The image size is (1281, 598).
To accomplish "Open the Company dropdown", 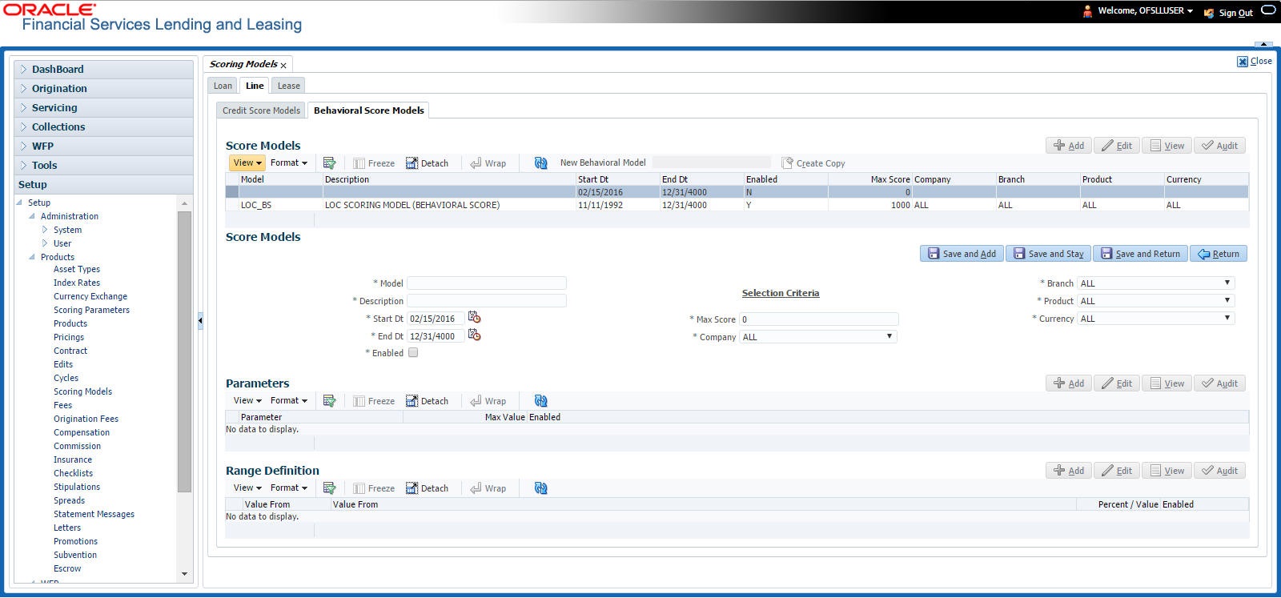I will pos(818,336).
